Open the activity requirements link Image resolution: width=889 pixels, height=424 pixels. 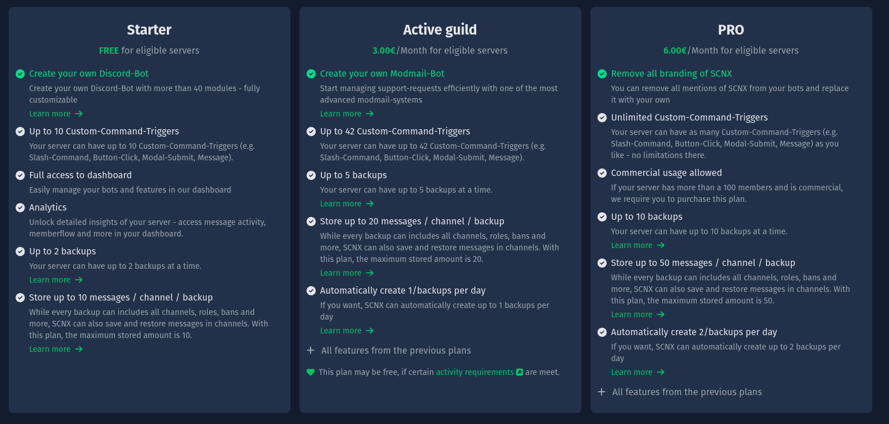coord(475,372)
